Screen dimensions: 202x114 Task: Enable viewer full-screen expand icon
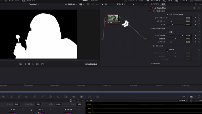92,4
